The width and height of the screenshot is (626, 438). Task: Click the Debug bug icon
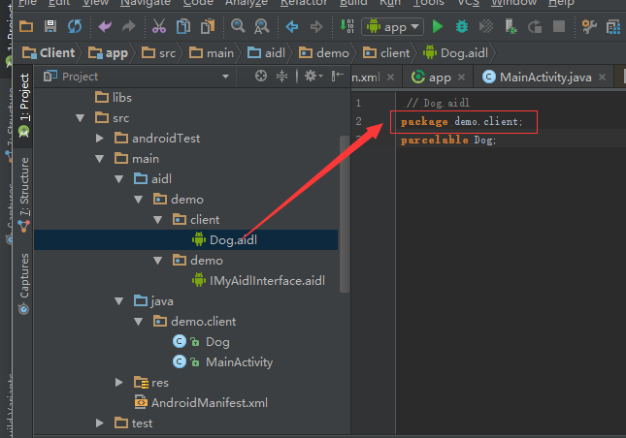(x=462, y=27)
